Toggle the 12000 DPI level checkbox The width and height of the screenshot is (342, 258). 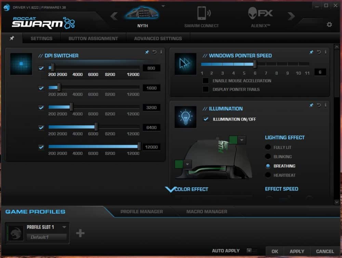tap(41, 147)
